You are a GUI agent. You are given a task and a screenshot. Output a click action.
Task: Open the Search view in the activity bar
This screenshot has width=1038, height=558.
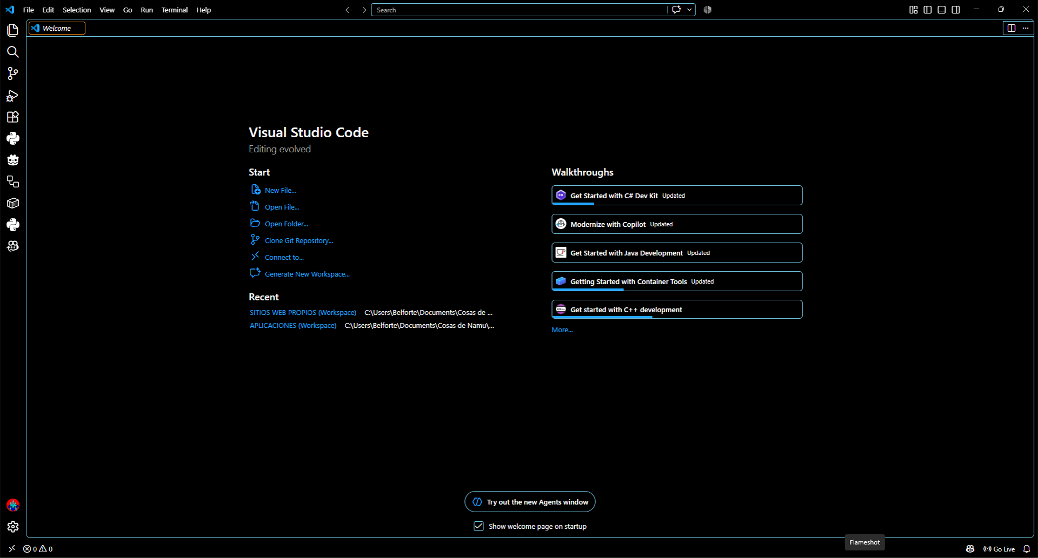(x=13, y=52)
